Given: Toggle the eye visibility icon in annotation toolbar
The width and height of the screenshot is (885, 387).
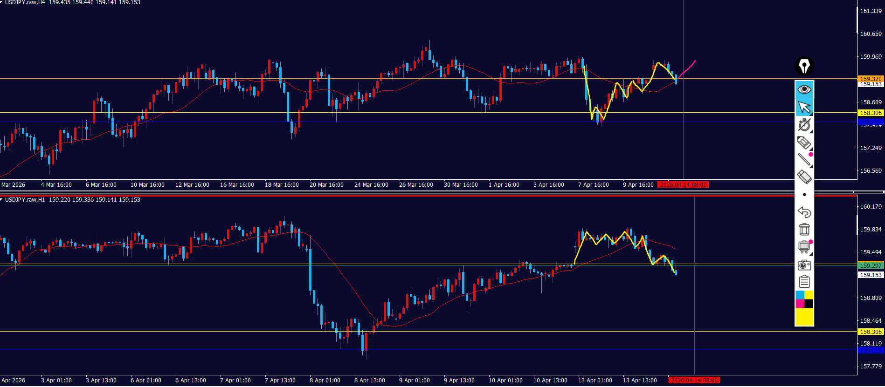Looking at the screenshot, I should (804, 89).
